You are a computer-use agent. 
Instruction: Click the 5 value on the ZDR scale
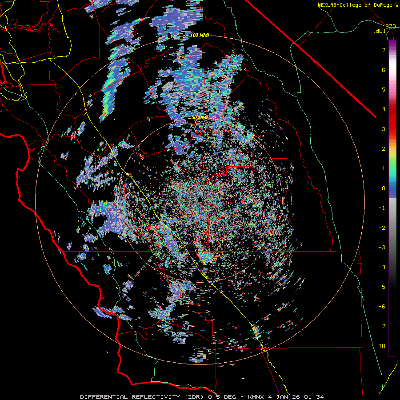[384, 89]
